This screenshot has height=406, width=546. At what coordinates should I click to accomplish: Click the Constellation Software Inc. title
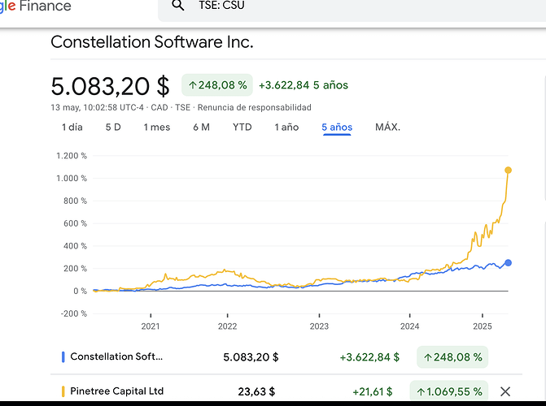click(x=152, y=42)
